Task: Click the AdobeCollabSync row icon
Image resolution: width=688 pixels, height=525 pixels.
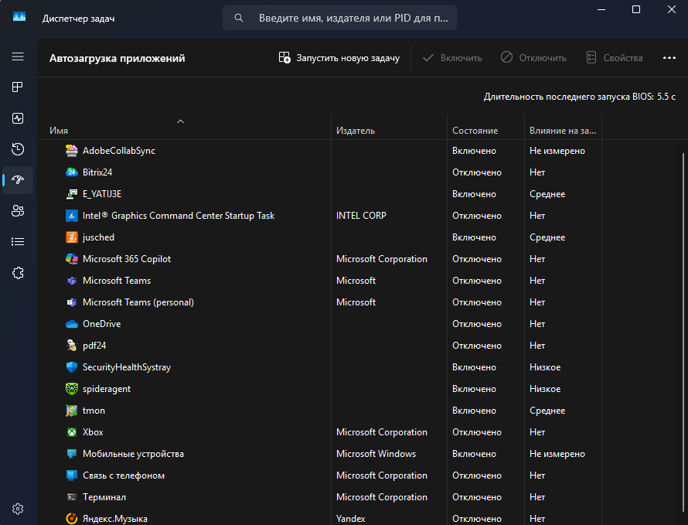Action: pos(72,151)
